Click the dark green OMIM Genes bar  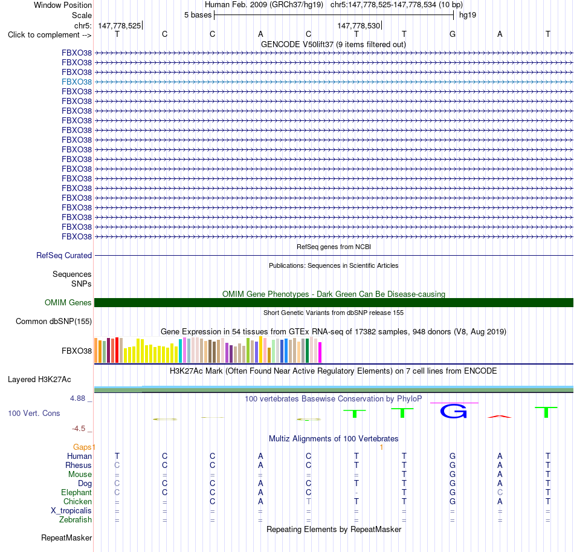pos(334,302)
